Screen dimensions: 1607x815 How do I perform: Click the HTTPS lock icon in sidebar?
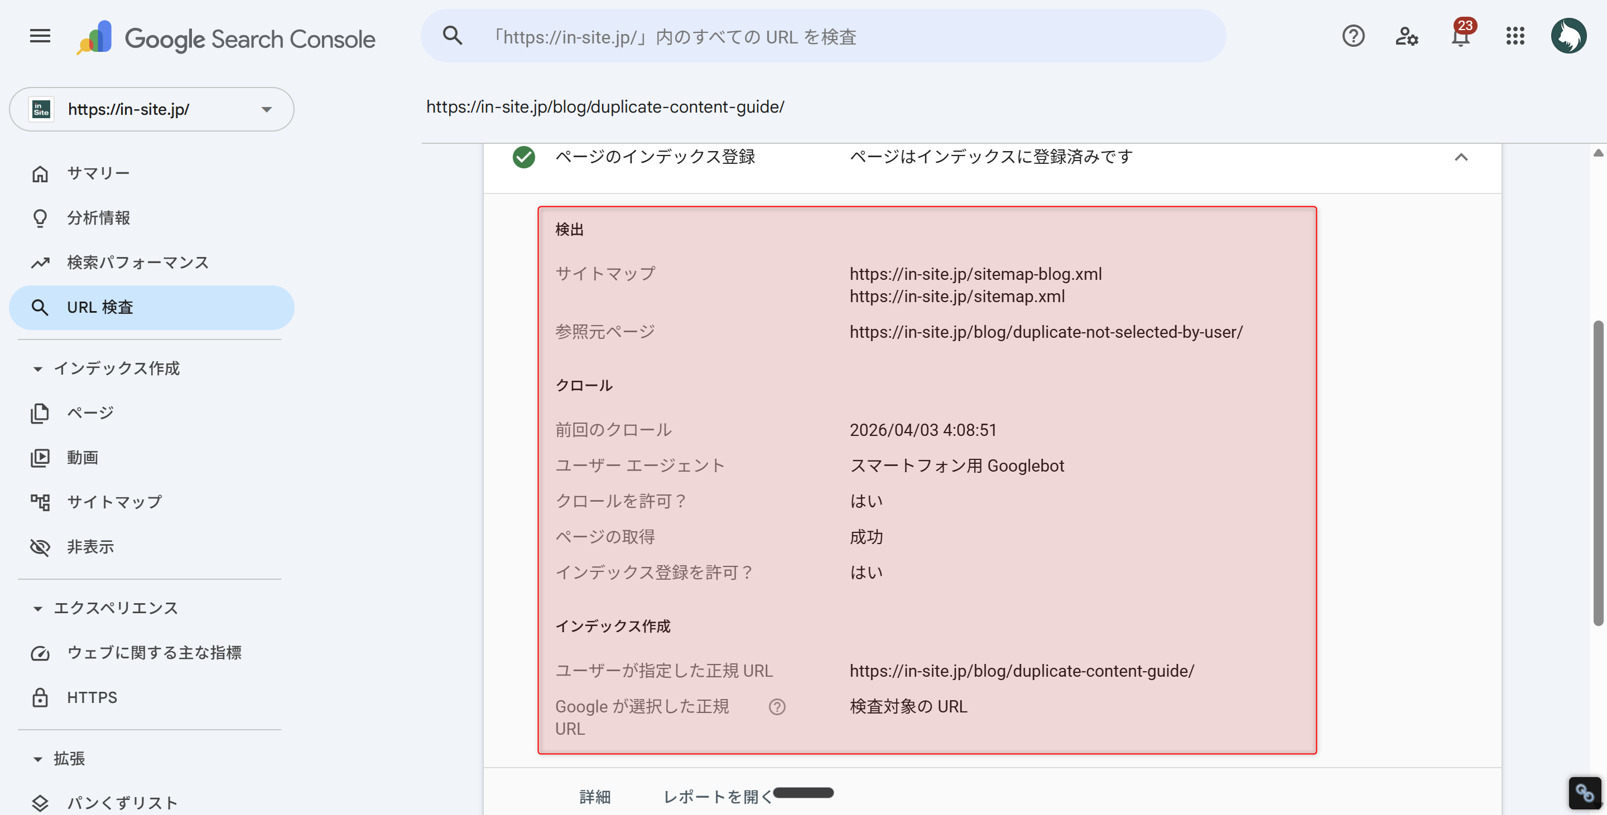click(x=40, y=697)
